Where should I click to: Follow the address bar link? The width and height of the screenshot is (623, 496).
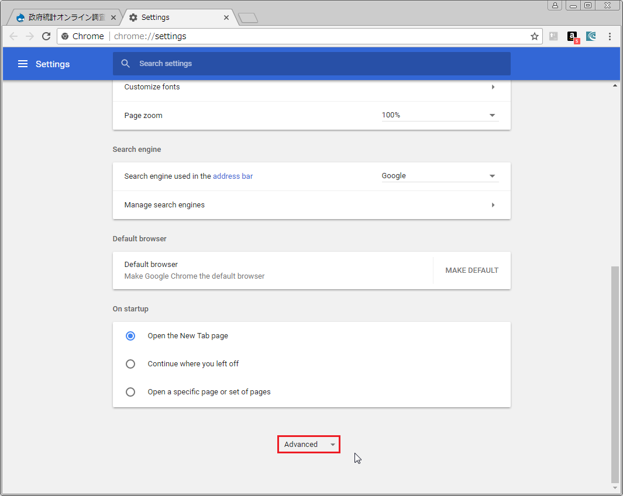click(233, 176)
